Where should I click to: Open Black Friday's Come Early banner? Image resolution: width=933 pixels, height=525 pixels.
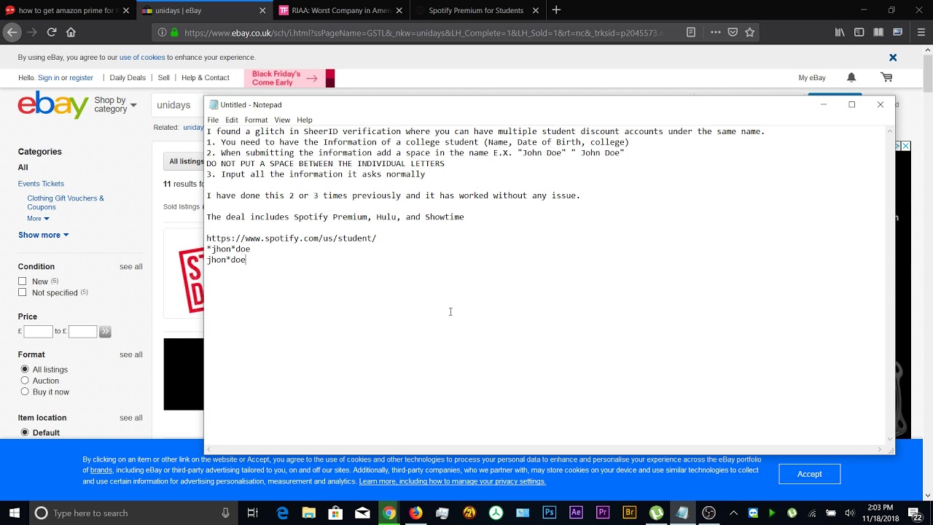[289, 78]
